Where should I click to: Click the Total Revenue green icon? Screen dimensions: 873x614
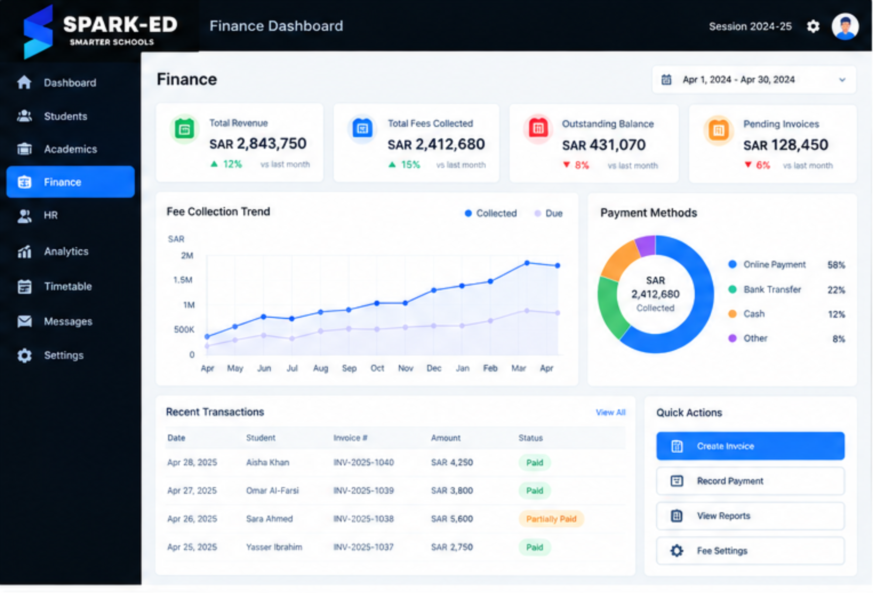pyautogui.click(x=184, y=129)
